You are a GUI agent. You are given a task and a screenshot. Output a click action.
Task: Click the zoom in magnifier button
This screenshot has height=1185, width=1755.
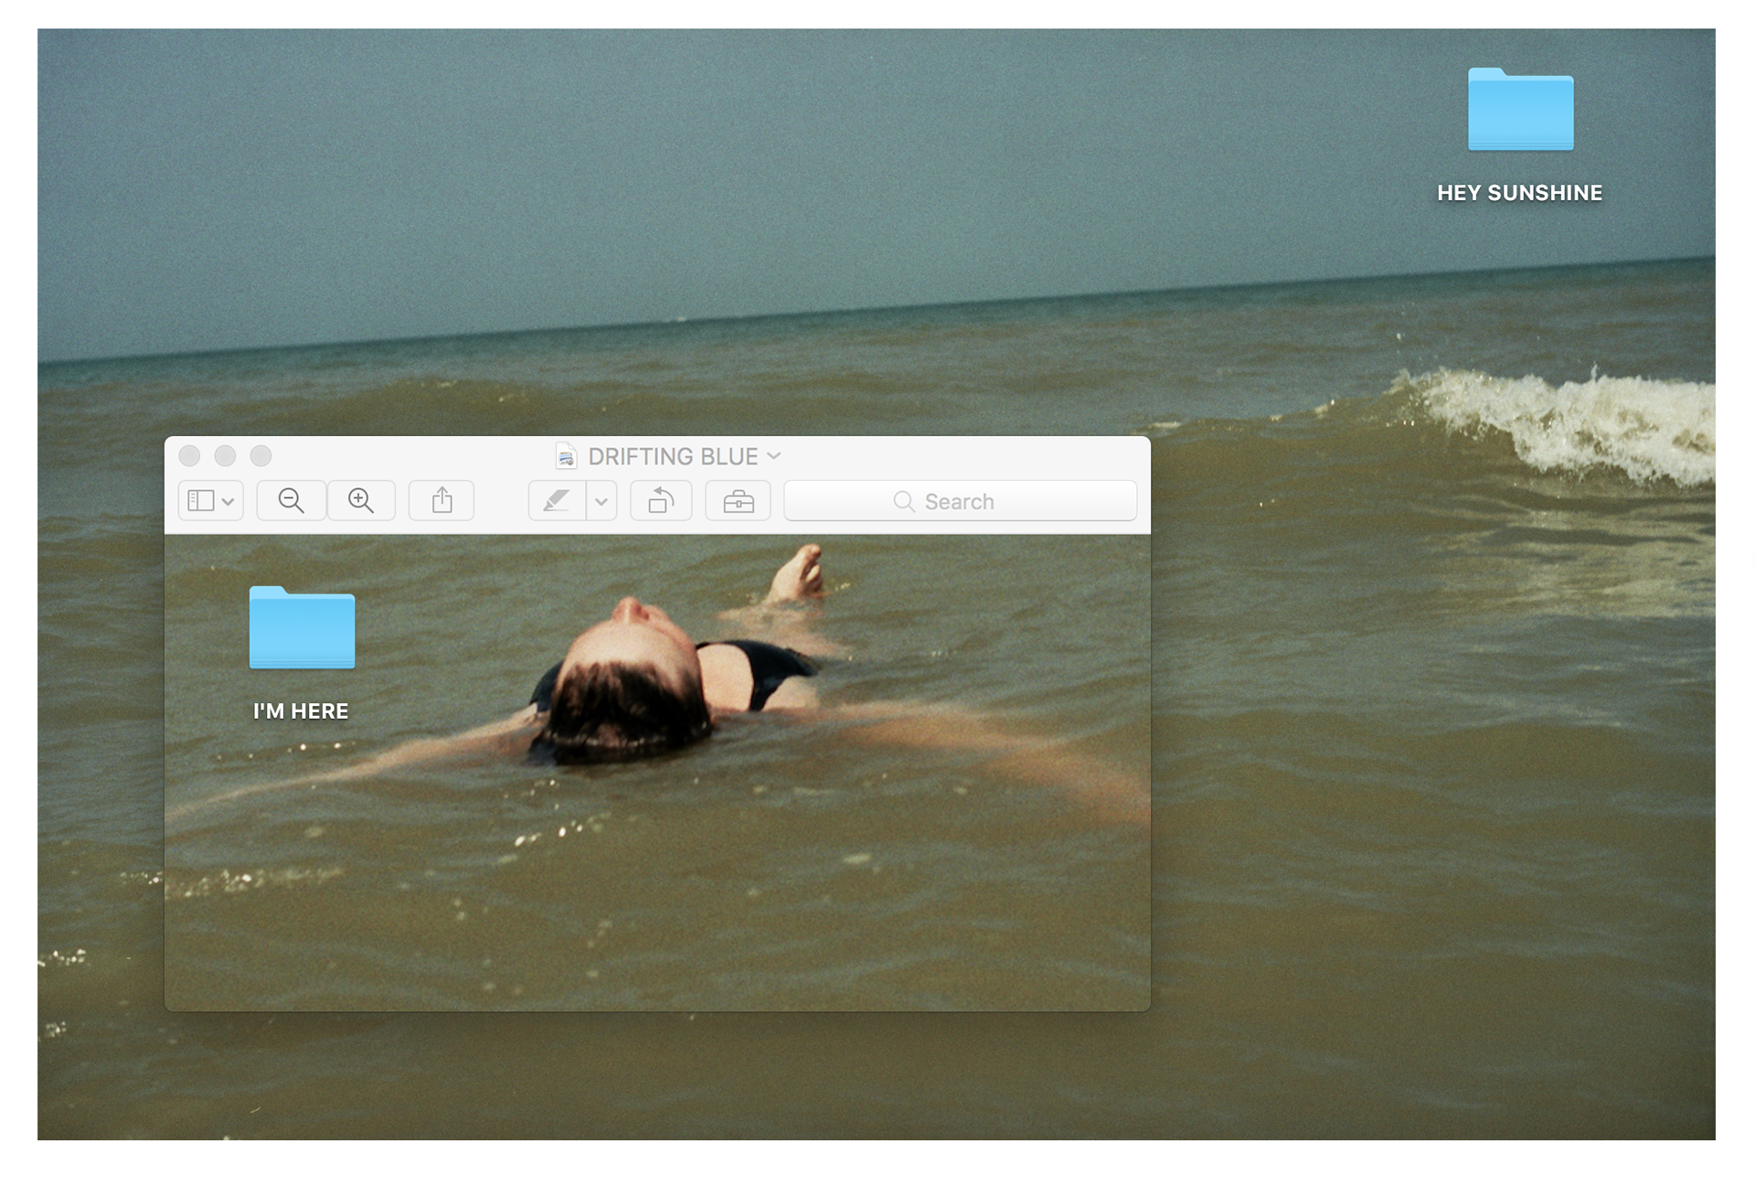click(x=361, y=500)
